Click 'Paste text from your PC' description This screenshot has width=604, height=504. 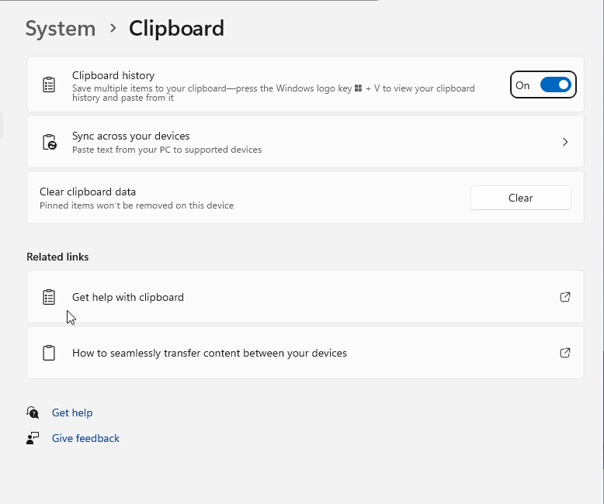click(167, 150)
